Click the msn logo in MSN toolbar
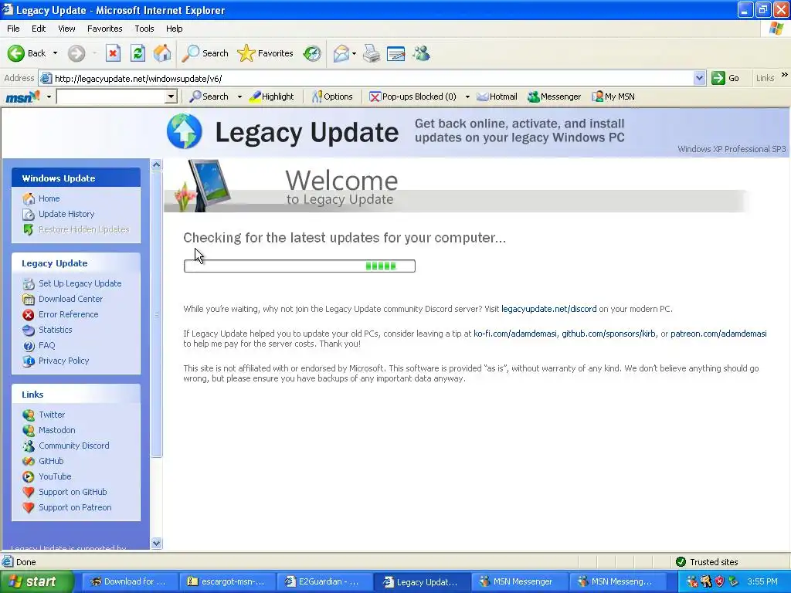Viewport: 791px width, 593px height. [22, 97]
